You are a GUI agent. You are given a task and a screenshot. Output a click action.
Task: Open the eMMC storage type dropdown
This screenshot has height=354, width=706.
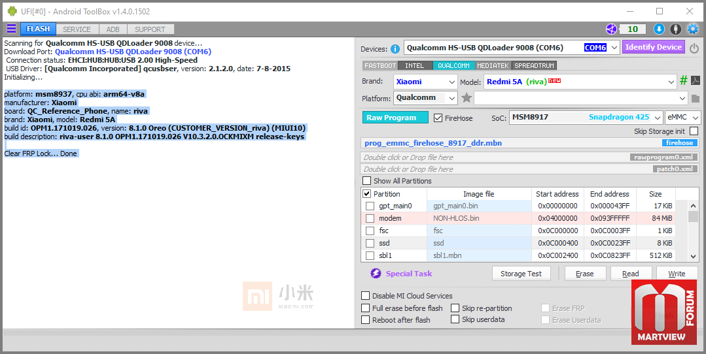683,118
